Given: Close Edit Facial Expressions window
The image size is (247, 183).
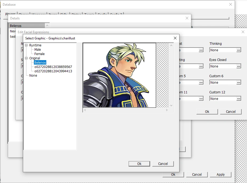Looking at the screenshot, I should pyautogui.click(x=243, y=32).
